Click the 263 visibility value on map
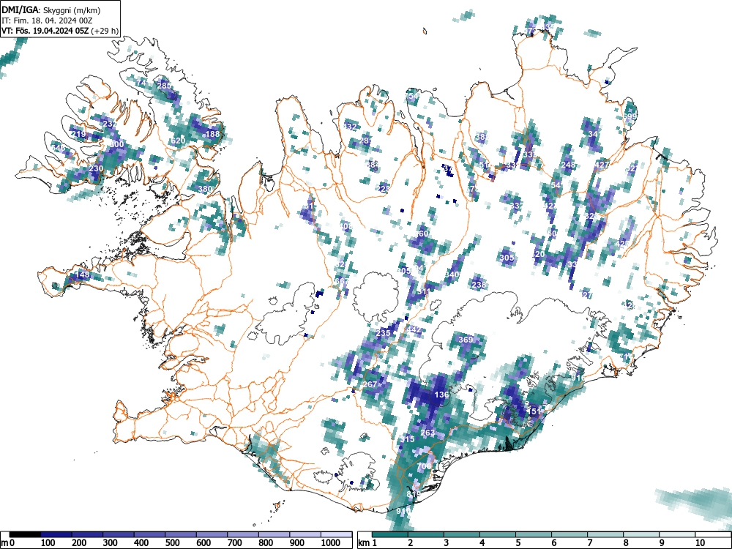 pyautogui.click(x=427, y=433)
